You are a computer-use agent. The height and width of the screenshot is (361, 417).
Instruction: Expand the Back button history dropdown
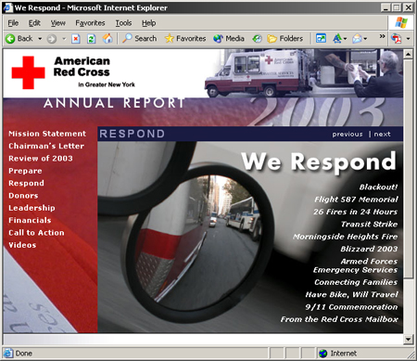coord(40,39)
